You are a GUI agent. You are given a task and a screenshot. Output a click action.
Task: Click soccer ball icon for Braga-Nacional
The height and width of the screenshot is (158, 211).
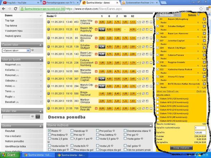pos(49,93)
